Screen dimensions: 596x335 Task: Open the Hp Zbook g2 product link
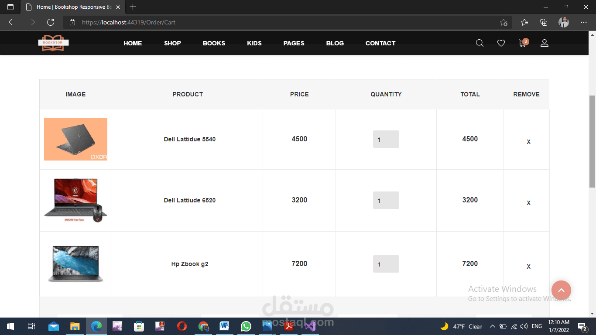(190, 264)
